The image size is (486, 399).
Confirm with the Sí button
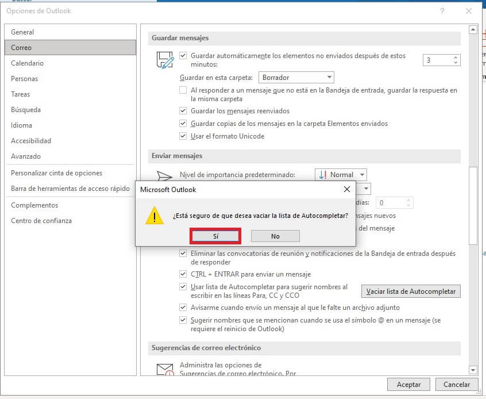(x=215, y=236)
